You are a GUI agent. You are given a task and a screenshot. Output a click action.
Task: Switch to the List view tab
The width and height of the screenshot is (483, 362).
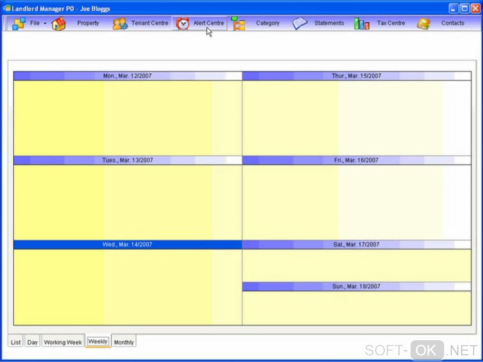(x=16, y=342)
